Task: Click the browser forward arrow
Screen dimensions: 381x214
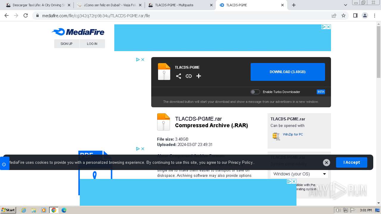Action: 16,15
